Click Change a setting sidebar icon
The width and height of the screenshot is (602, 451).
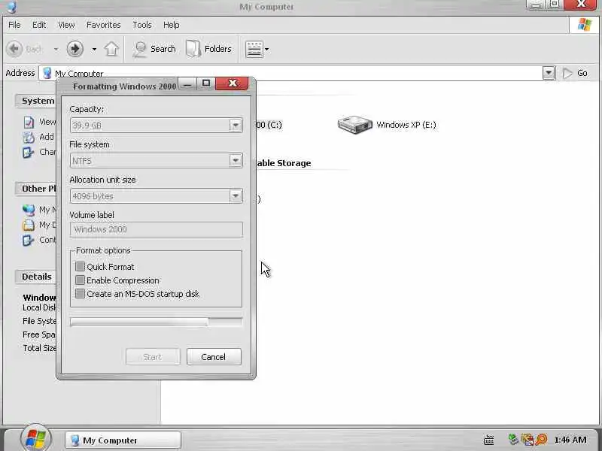29,153
